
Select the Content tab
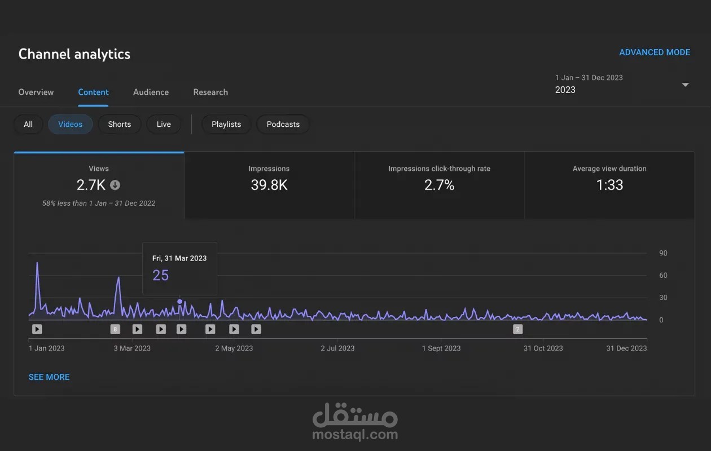click(94, 92)
